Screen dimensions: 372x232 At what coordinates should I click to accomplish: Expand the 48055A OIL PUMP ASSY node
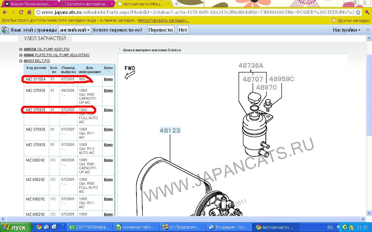coord(21,49)
